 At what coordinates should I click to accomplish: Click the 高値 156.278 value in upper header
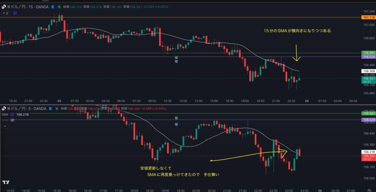[92, 7]
